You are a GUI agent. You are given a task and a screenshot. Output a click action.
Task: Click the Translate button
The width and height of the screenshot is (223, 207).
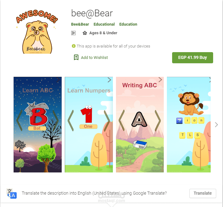(203, 193)
